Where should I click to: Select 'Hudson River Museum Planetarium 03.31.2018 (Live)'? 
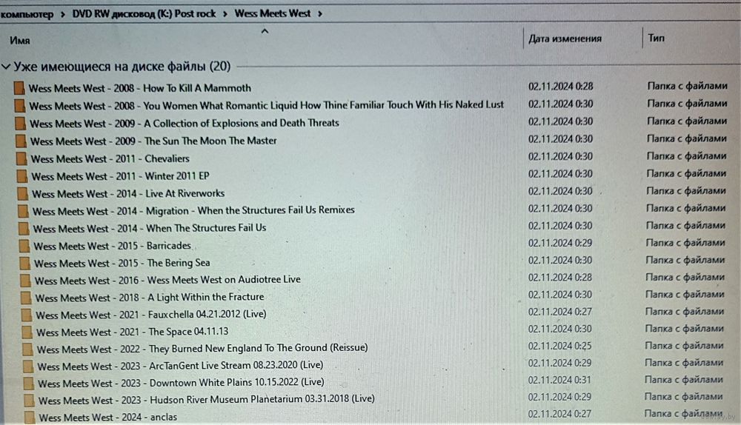pyautogui.click(x=207, y=400)
